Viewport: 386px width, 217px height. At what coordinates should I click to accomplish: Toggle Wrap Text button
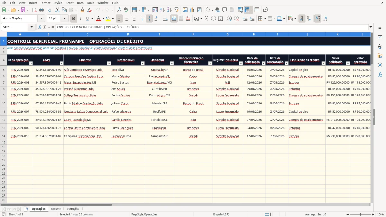point(165,19)
